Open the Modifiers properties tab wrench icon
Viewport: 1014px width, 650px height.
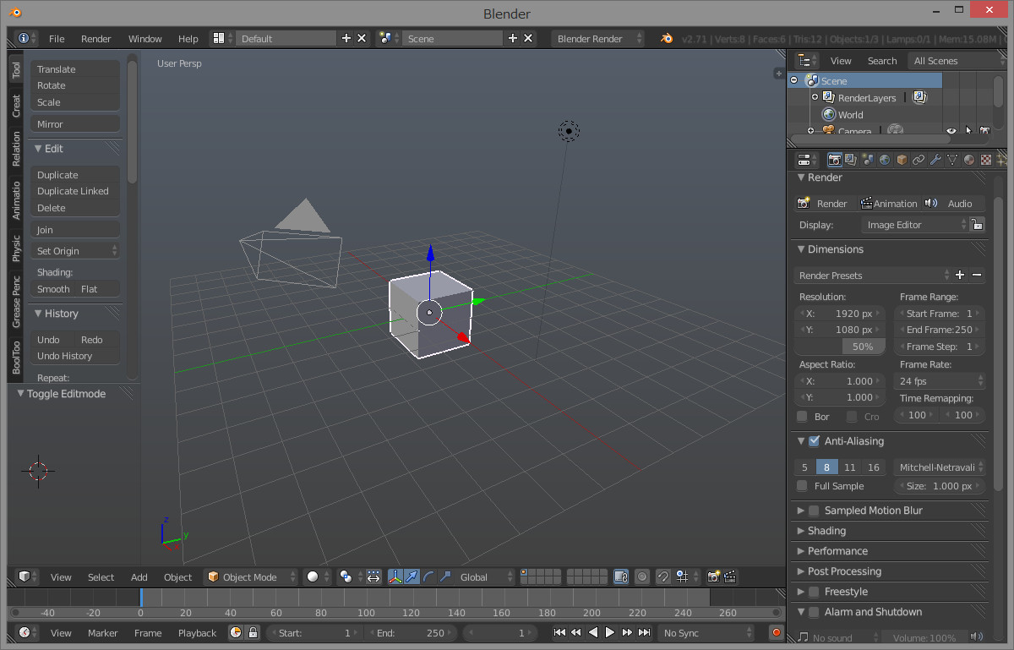click(935, 159)
